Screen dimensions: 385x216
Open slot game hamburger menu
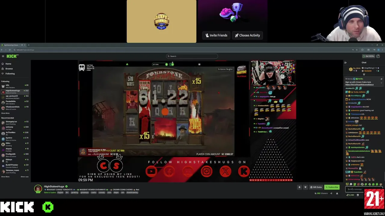[199, 64]
